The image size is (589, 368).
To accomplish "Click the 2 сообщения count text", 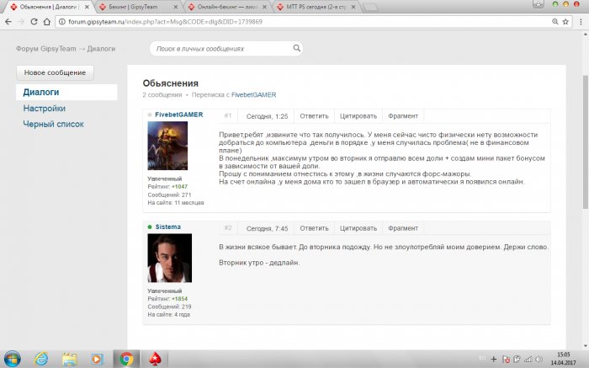I will pyautogui.click(x=162, y=94).
